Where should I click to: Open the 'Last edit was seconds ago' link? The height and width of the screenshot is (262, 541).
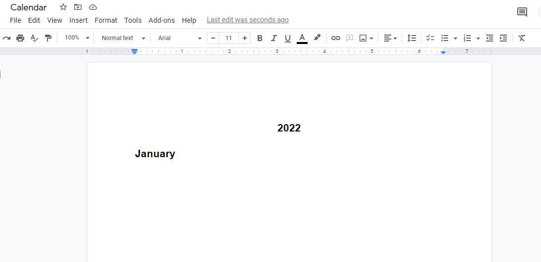[248, 20]
